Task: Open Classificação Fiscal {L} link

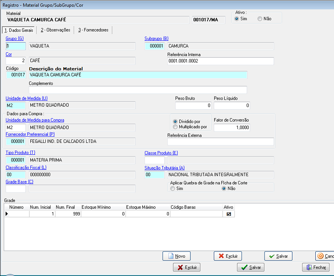Action: pos(26,168)
